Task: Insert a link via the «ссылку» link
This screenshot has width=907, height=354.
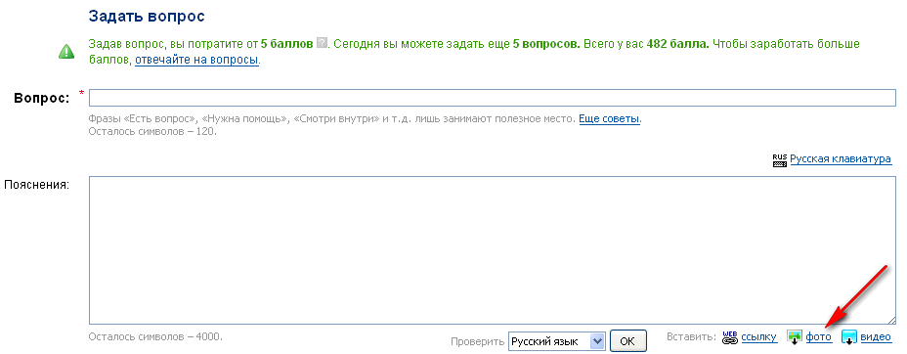Action: click(758, 337)
